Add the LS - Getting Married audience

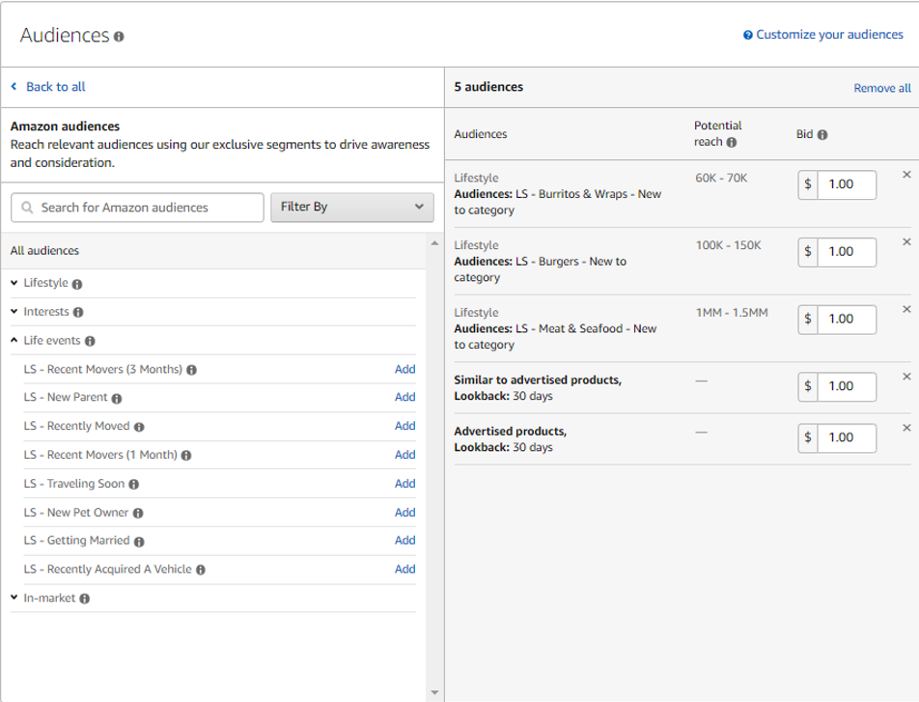tap(405, 541)
